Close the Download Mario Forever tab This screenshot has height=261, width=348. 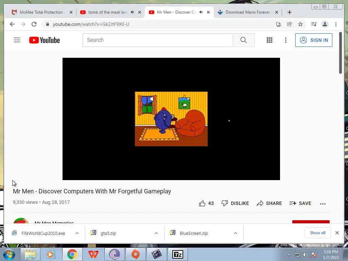(277, 12)
